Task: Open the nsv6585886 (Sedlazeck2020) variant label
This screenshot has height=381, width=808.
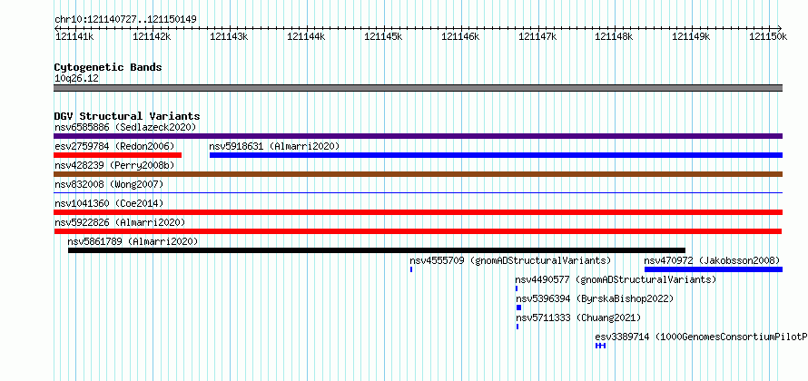Action: (x=125, y=127)
